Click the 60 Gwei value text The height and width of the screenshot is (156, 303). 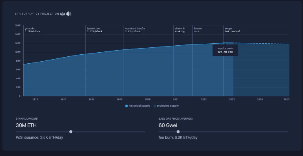pyautogui.click(x=168, y=125)
